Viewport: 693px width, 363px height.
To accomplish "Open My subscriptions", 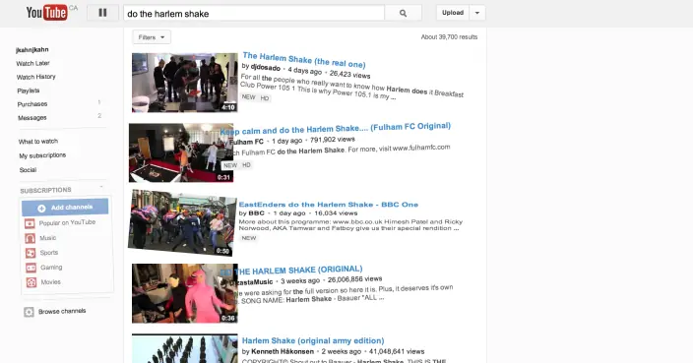I will (42, 155).
